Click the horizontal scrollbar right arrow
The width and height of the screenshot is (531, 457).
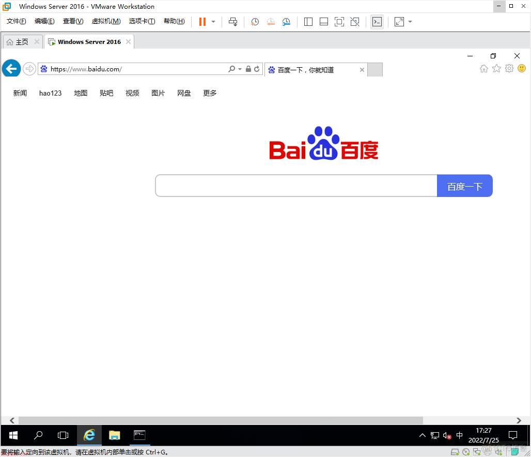click(x=519, y=420)
